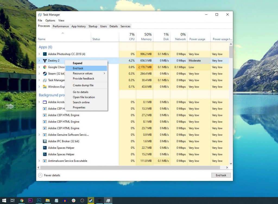This screenshot has height=204, width=278.
Task: Switch to the Users tab
Action: pos(103,26)
